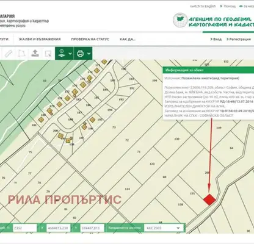Open the layer info tool dropdown arrow
This screenshot has width=254, height=244.
(70, 54)
